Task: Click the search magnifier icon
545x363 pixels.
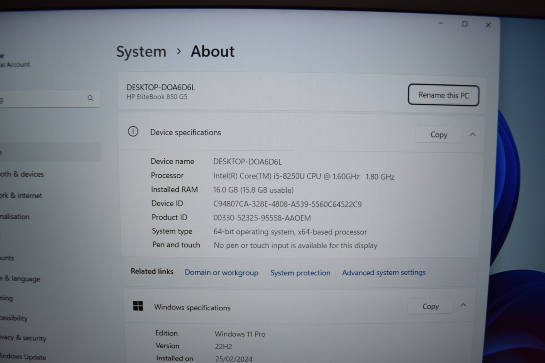Action: 90,98
